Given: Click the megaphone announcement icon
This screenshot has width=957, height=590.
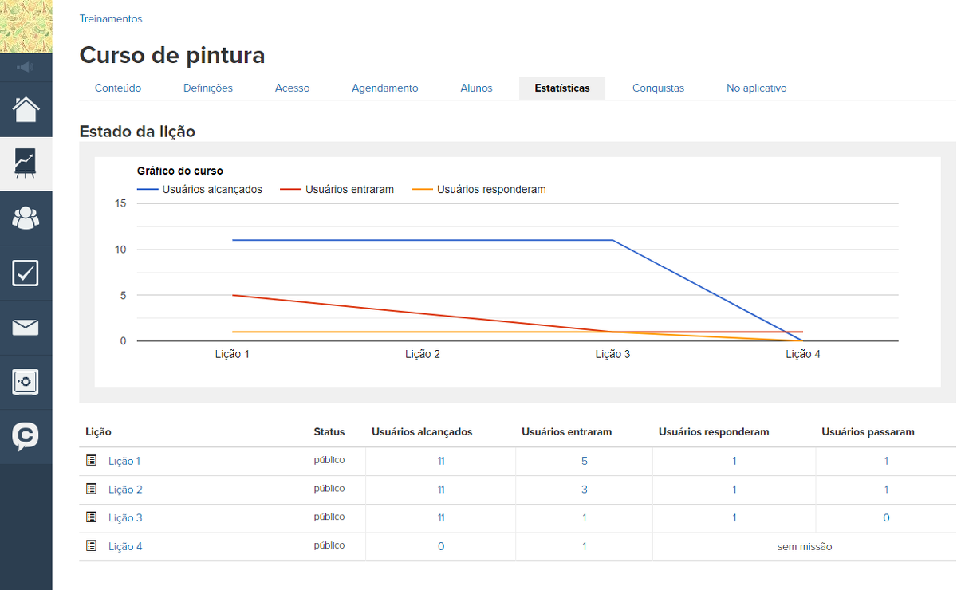Looking at the screenshot, I should 26,68.
